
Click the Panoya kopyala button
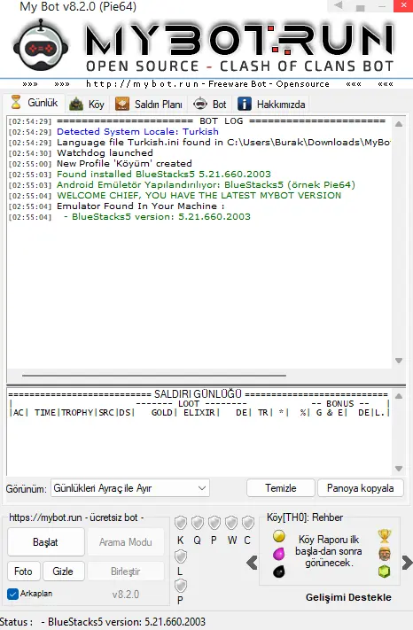(x=361, y=488)
